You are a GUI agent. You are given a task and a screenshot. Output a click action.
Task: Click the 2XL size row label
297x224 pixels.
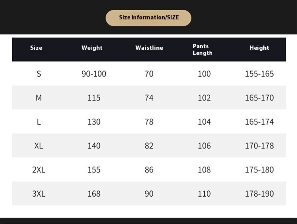pyautogui.click(x=39, y=170)
